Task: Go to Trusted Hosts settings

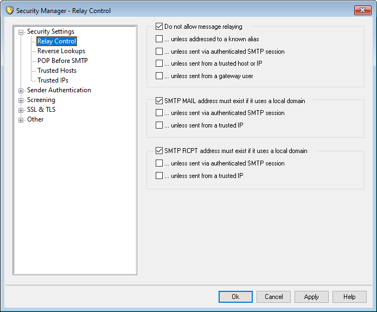Action: coord(56,71)
